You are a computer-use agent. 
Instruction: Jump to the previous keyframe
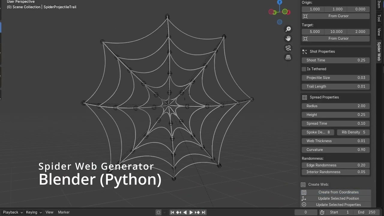tap(178, 212)
